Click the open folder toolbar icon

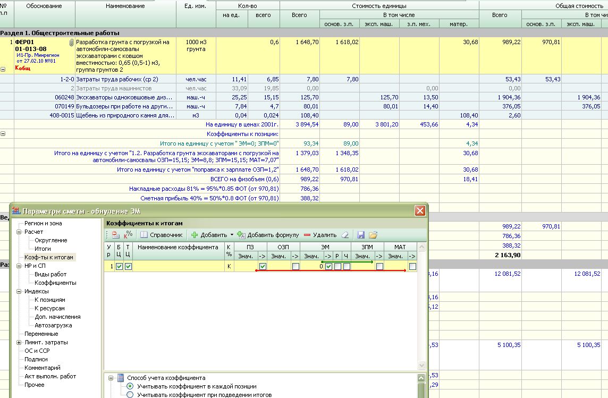373,235
